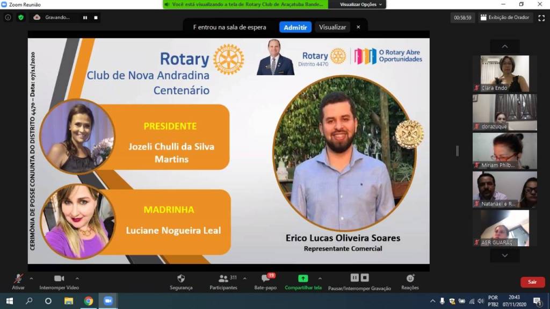Click the green encryption shield icon
The width and height of the screenshot is (550, 309).
(21, 17)
